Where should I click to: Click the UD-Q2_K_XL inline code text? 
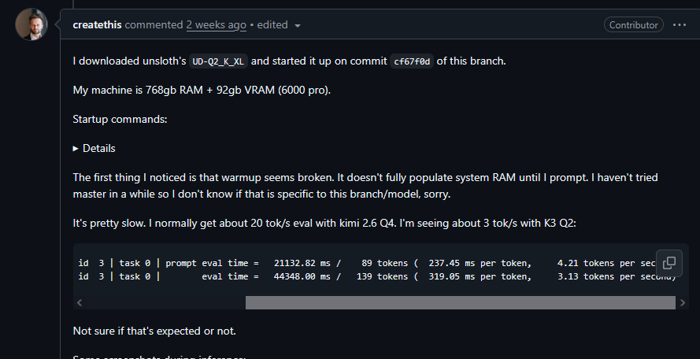tap(218, 61)
